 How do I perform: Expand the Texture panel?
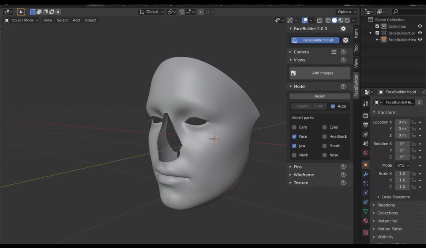click(290, 183)
